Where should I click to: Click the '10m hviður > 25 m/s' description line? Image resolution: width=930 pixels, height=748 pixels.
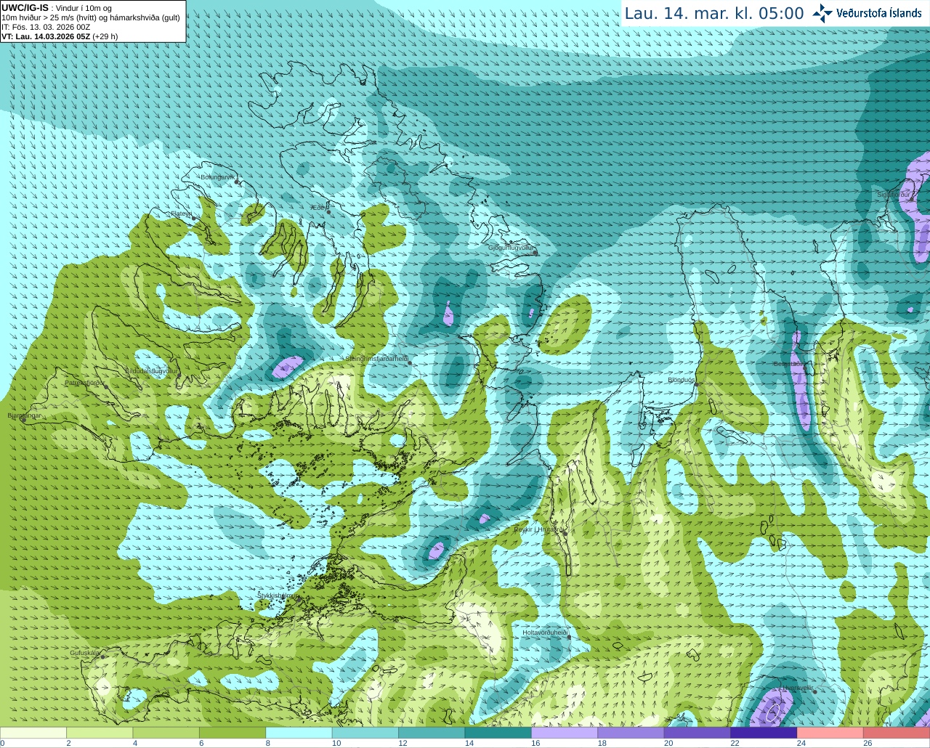pos(91,17)
